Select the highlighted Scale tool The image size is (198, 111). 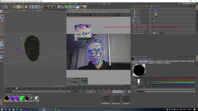[19, 7]
